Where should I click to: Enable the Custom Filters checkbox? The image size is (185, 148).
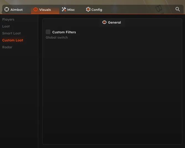48,32
